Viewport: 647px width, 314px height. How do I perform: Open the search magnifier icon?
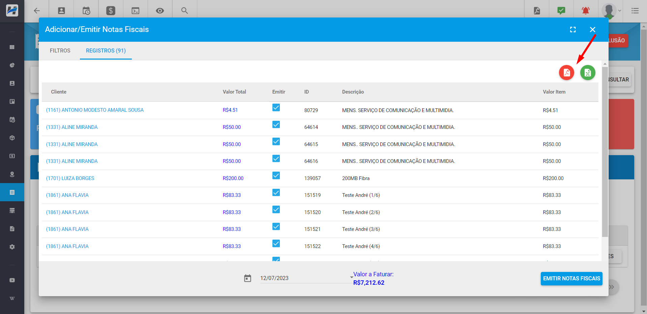(184, 11)
